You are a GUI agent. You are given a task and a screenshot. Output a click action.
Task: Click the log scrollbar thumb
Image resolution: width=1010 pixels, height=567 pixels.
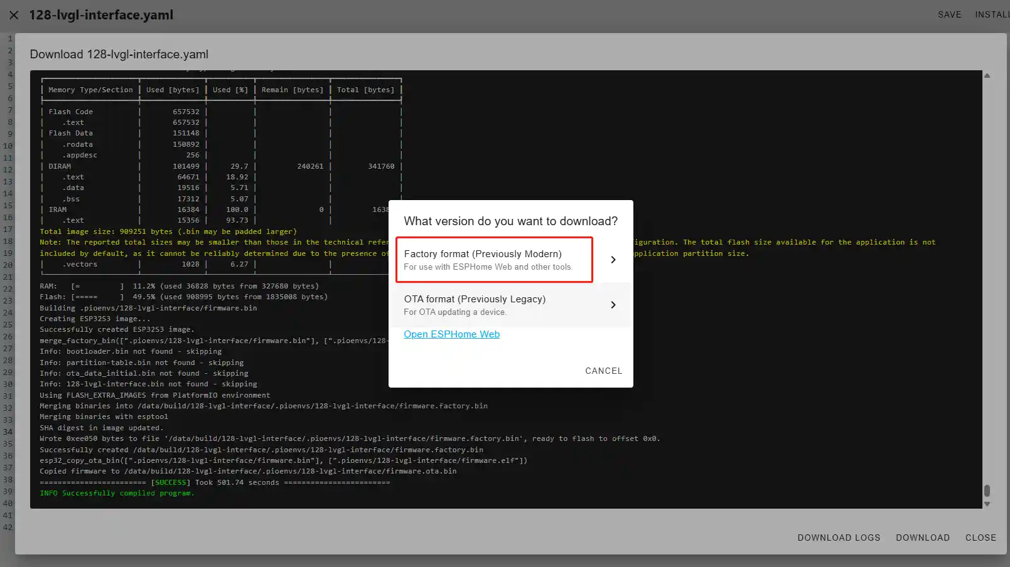pyautogui.click(x=987, y=490)
